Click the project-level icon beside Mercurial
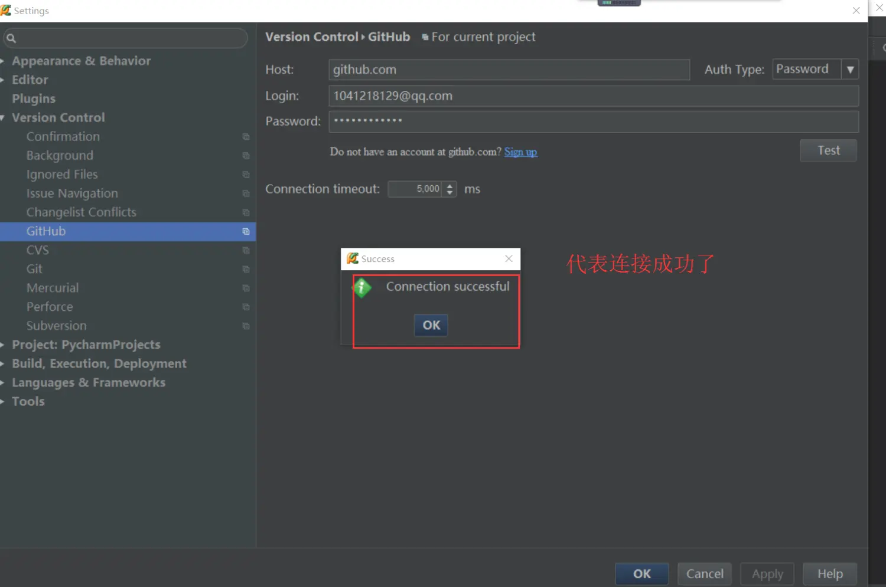Screen dimensions: 886x587 (246, 288)
